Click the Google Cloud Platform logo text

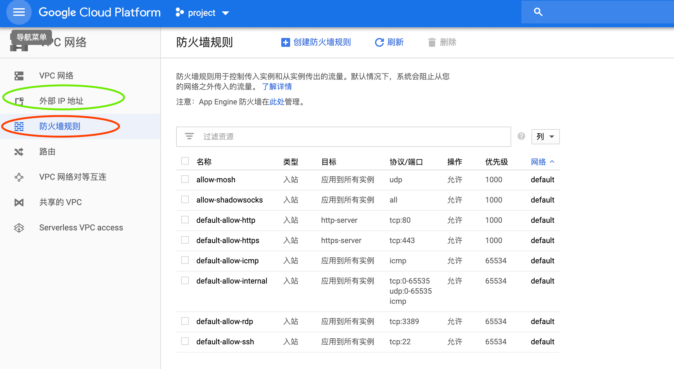pyautogui.click(x=99, y=12)
